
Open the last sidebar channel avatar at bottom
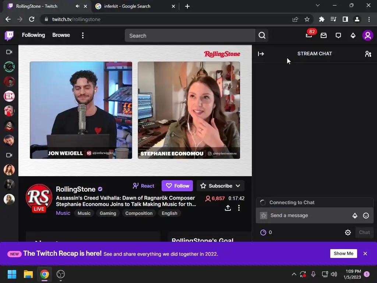click(x=9, y=199)
